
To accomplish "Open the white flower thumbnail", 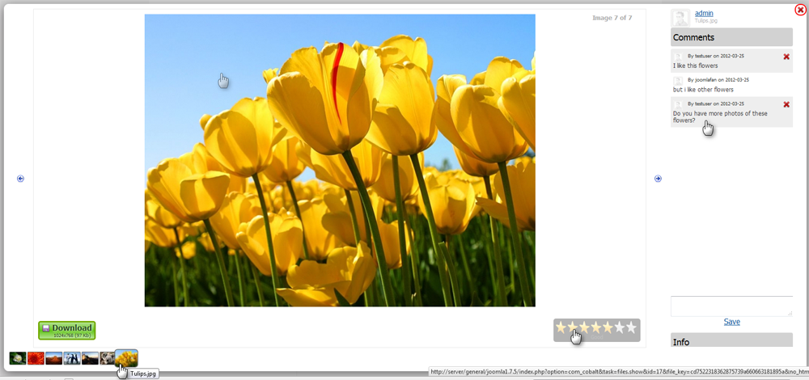I will pyautogui.click(x=18, y=358).
